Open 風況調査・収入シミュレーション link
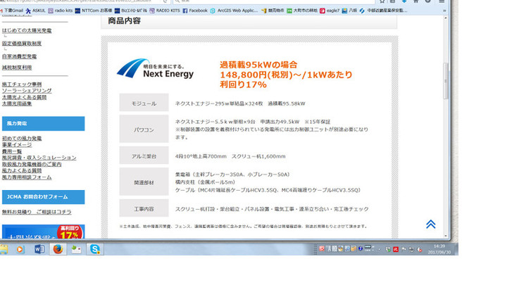Viewport: 507px width, 285px height. pyautogui.click(x=39, y=158)
